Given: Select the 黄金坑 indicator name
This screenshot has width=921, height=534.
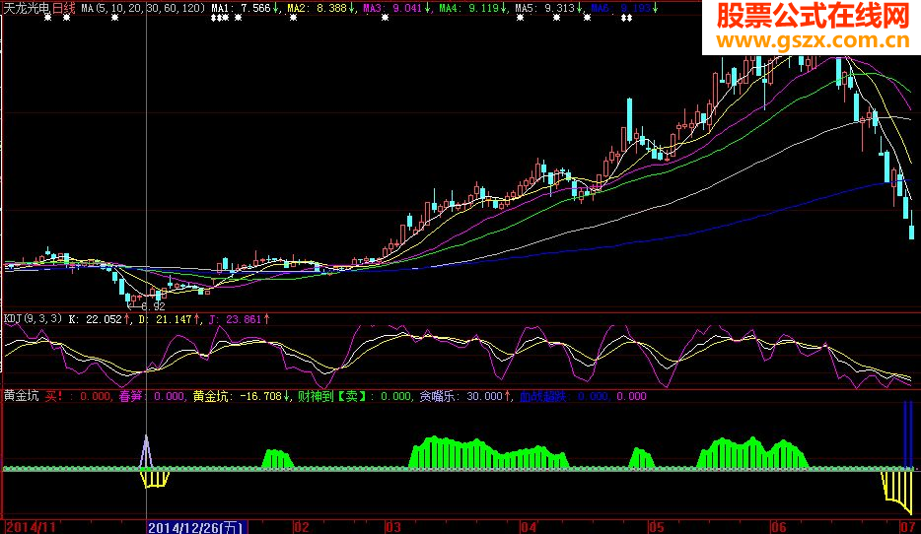Looking at the screenshot, I should point(21,396).
